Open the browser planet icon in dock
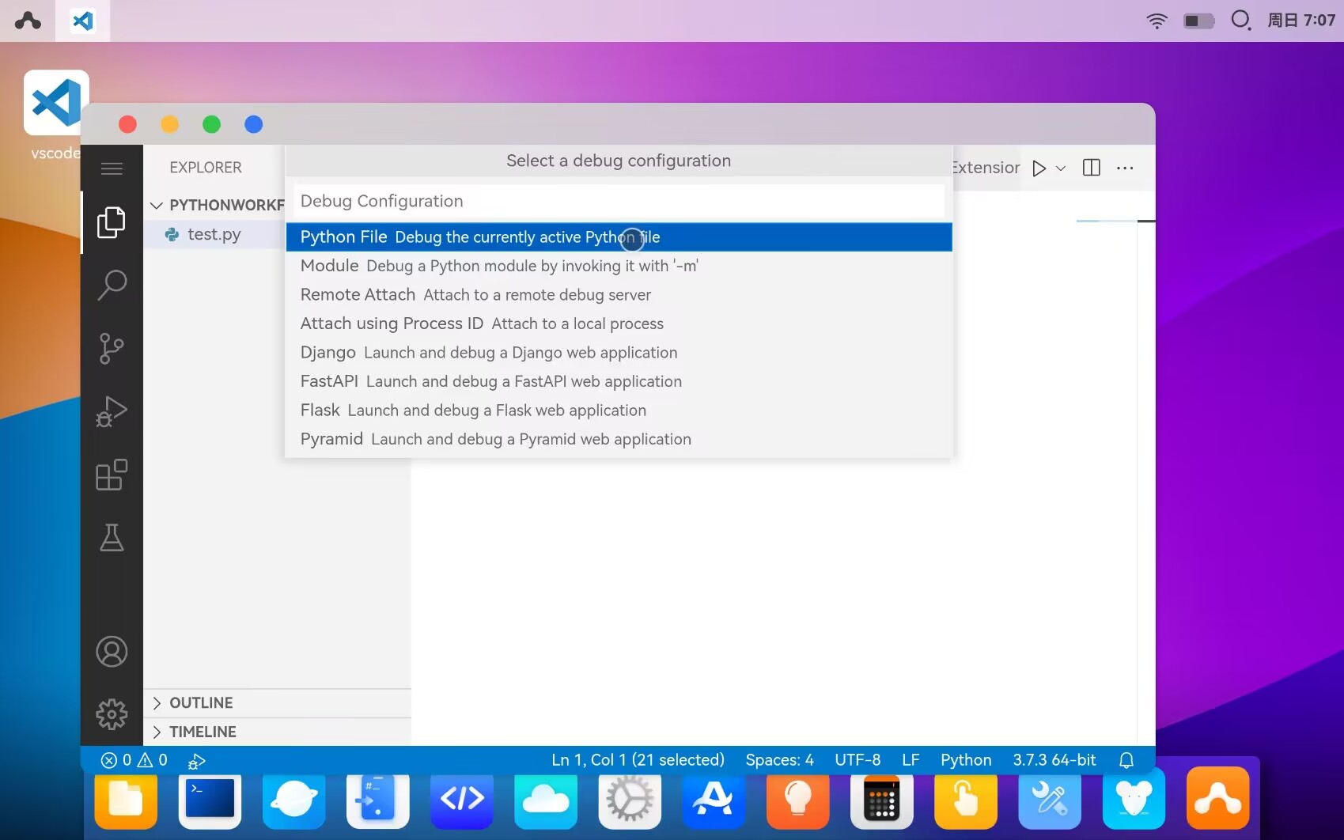Viewport: 1344px width, 840px height. point(293,800)
